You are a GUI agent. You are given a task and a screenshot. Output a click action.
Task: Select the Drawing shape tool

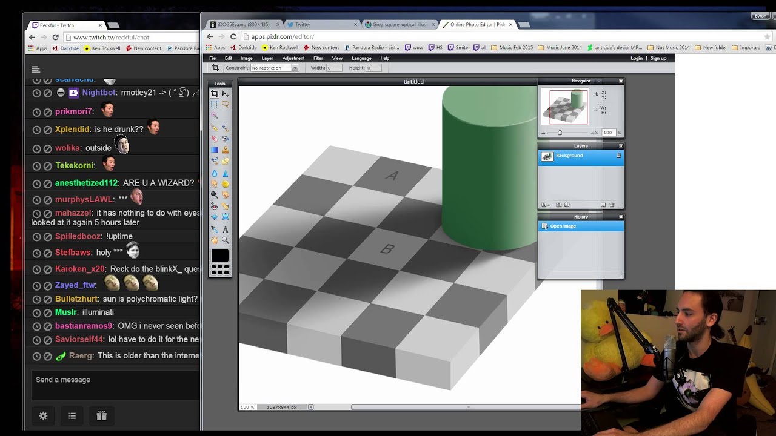click(226, 160)
